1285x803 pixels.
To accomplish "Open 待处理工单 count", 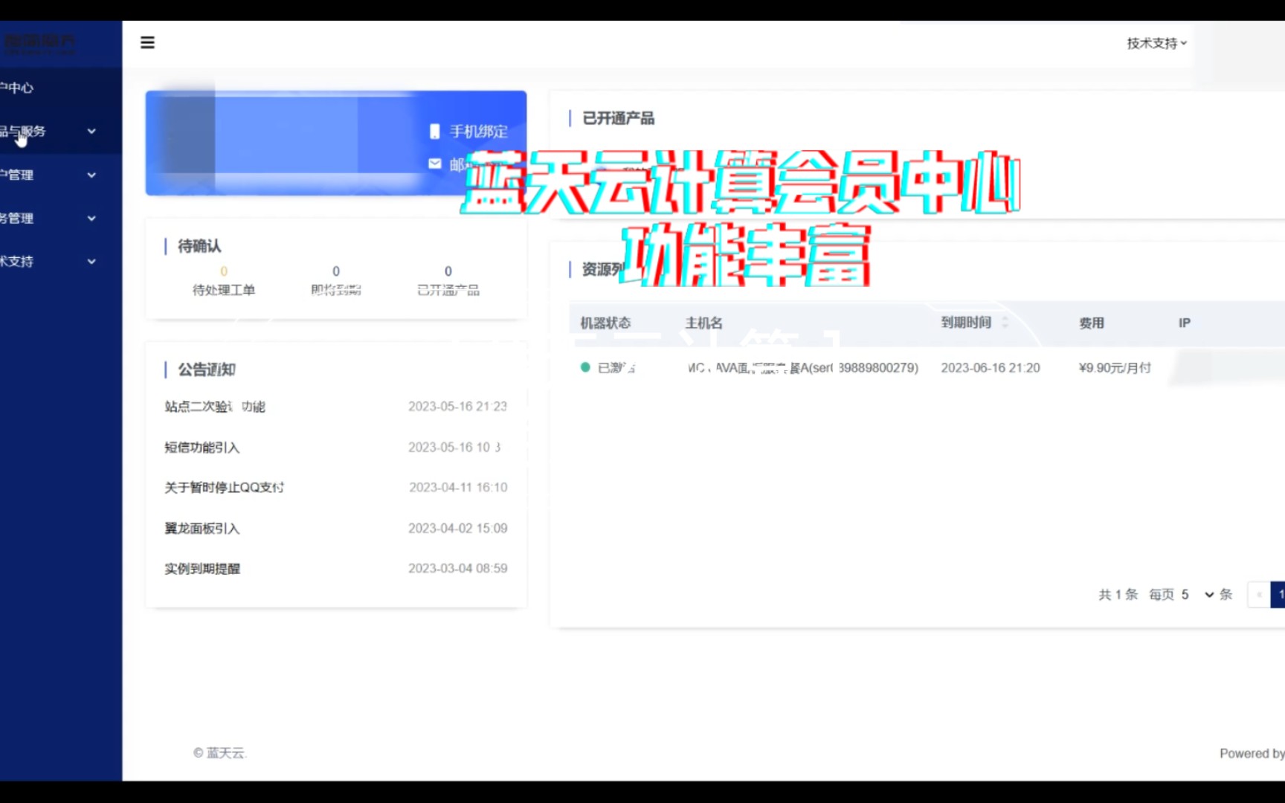I will click(x=224, y=271).
